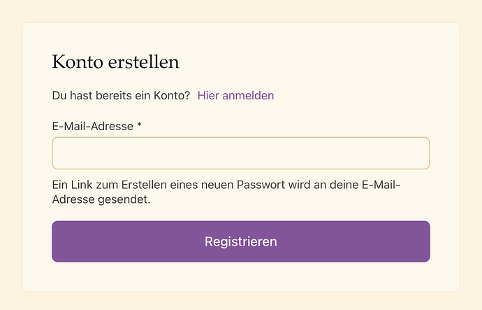Click "anmelden" in the sign-in link

(x=248, y=95)
